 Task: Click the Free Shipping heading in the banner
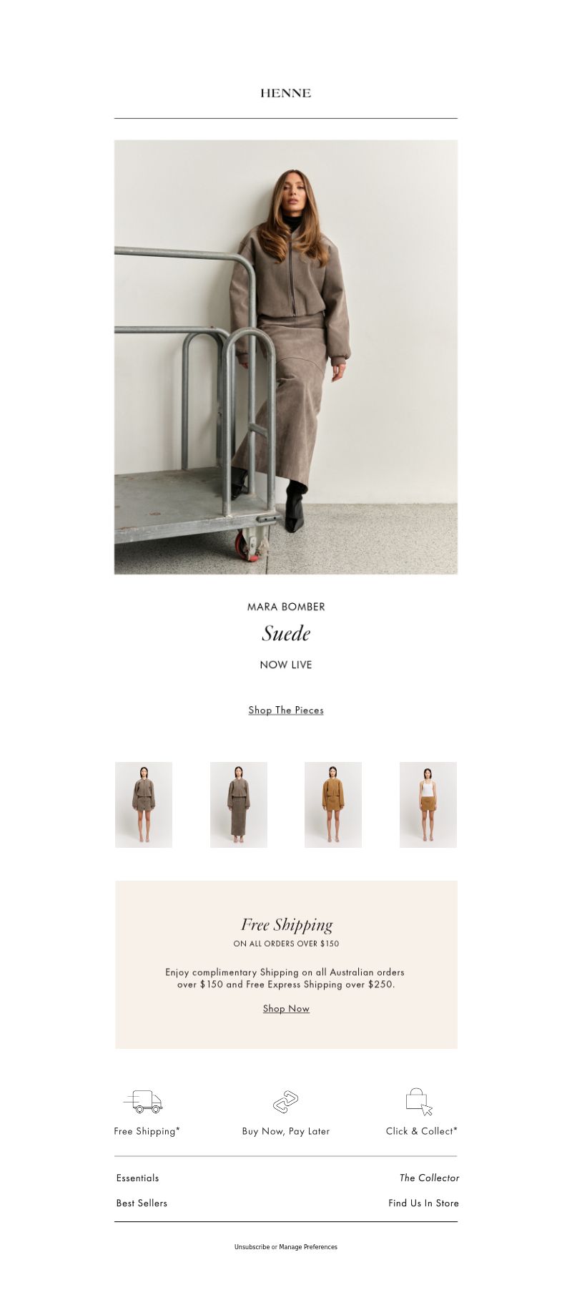287,925
